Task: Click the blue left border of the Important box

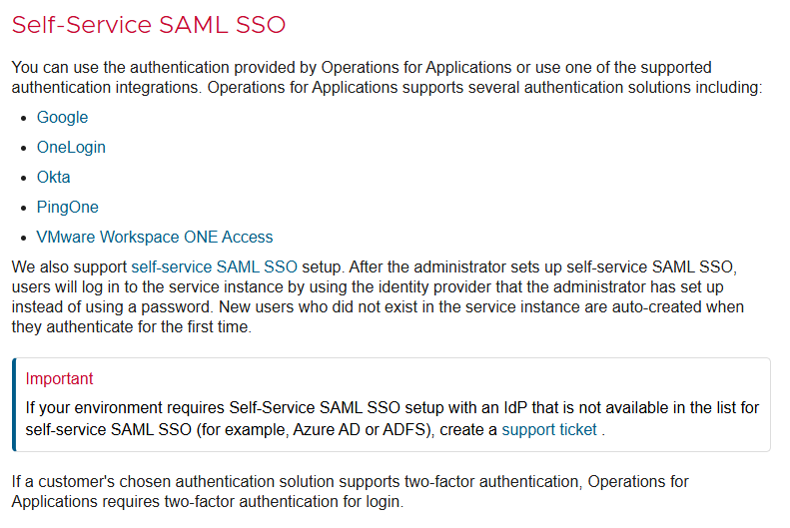Action: point(14,404)
